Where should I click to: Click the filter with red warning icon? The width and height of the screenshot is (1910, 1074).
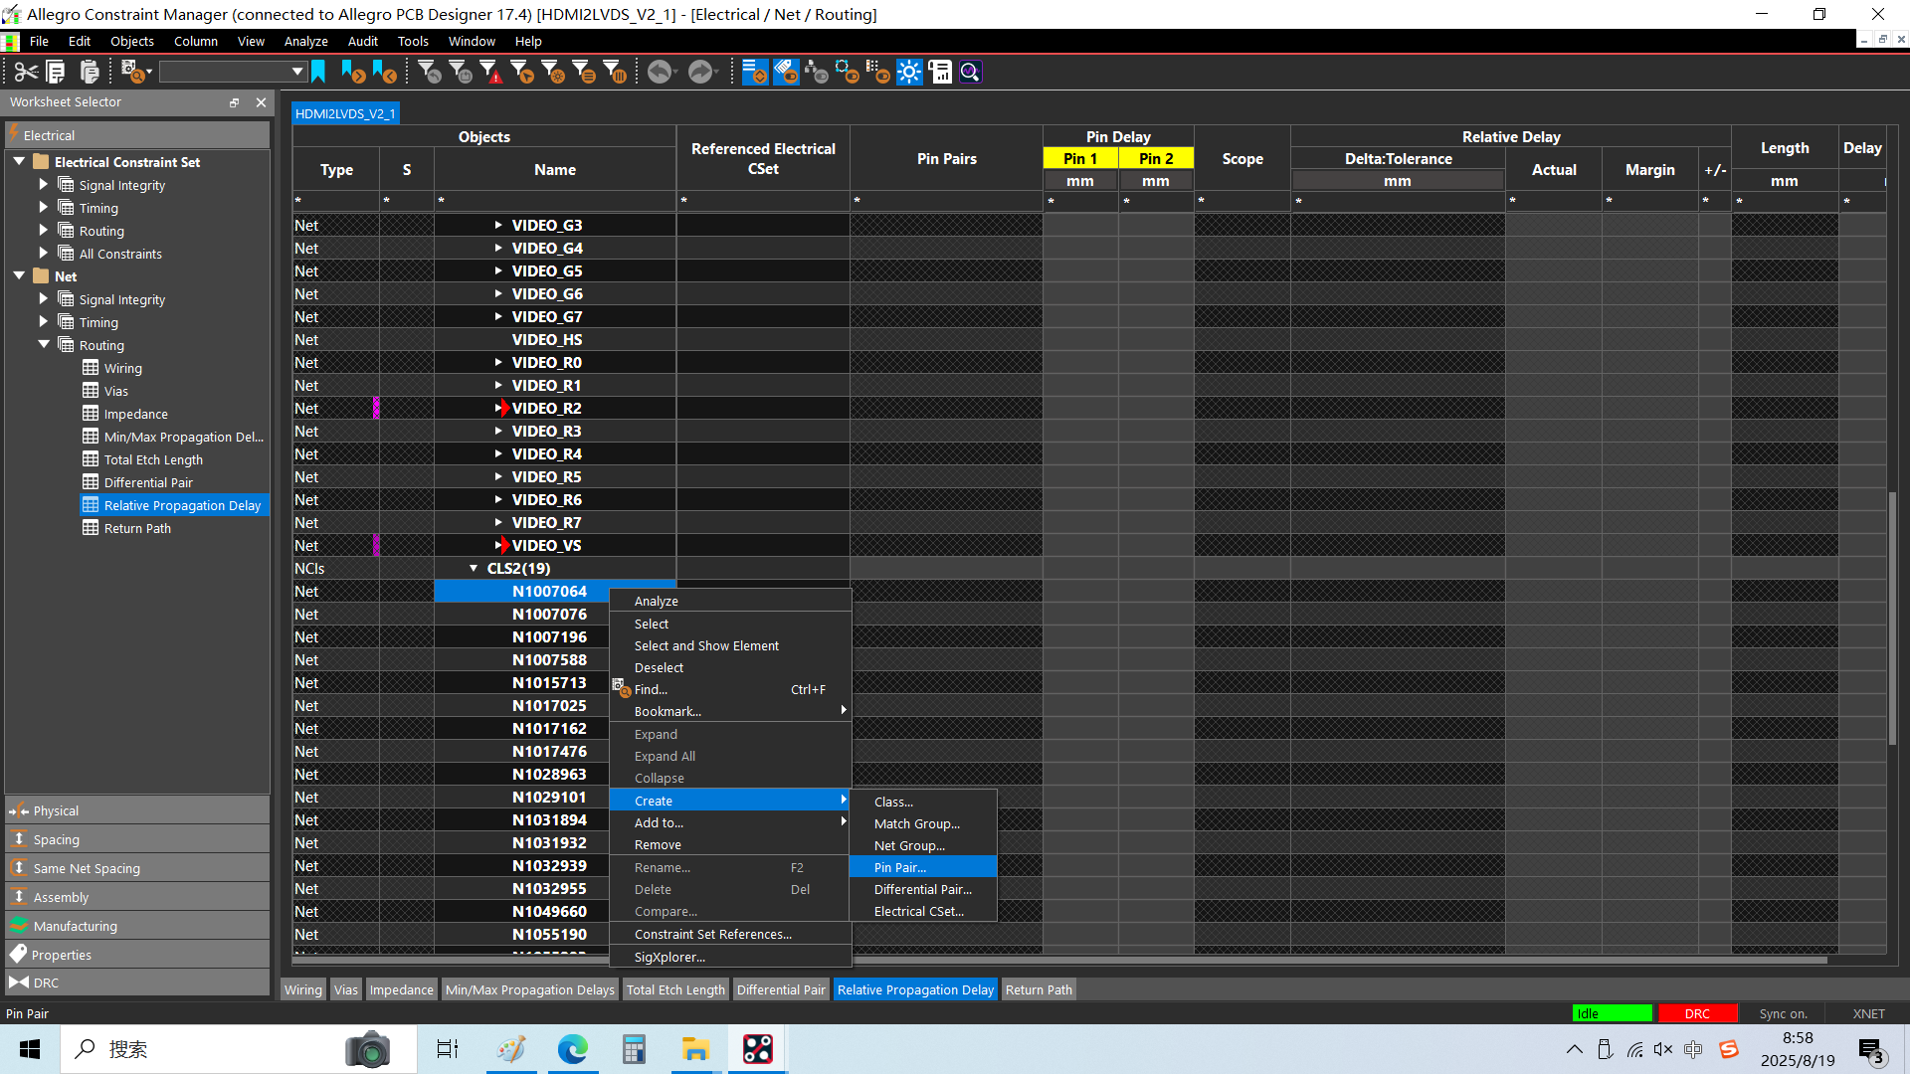click(x=490, y=72)
